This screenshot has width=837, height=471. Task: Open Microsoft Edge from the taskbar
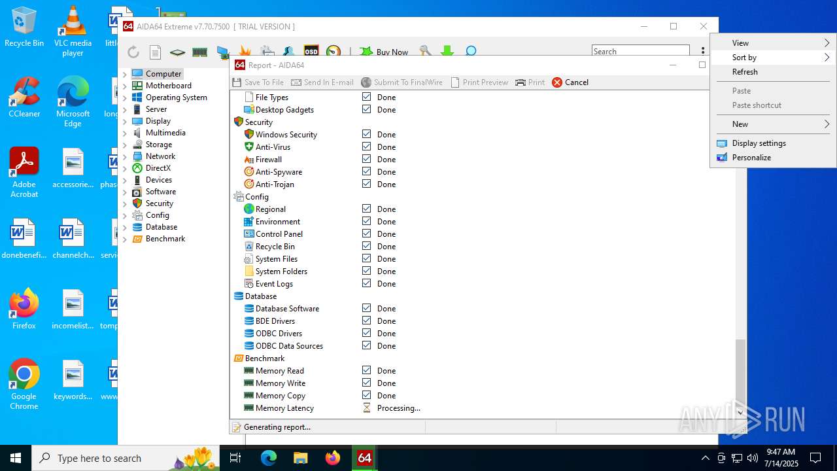pos(269,458)
